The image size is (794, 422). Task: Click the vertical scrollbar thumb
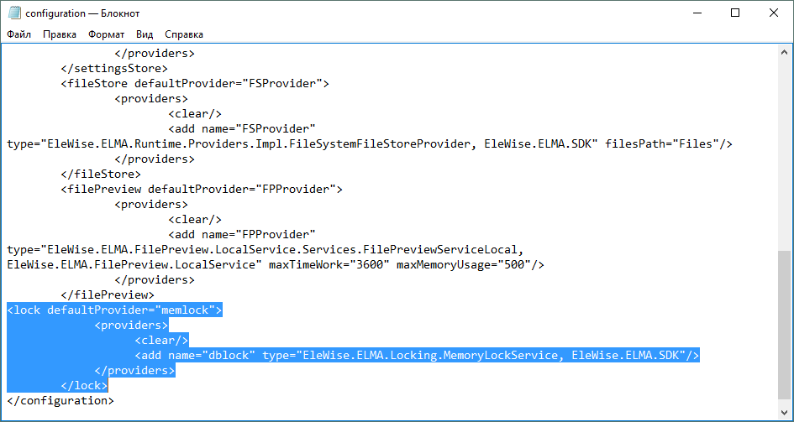point(786,326)
